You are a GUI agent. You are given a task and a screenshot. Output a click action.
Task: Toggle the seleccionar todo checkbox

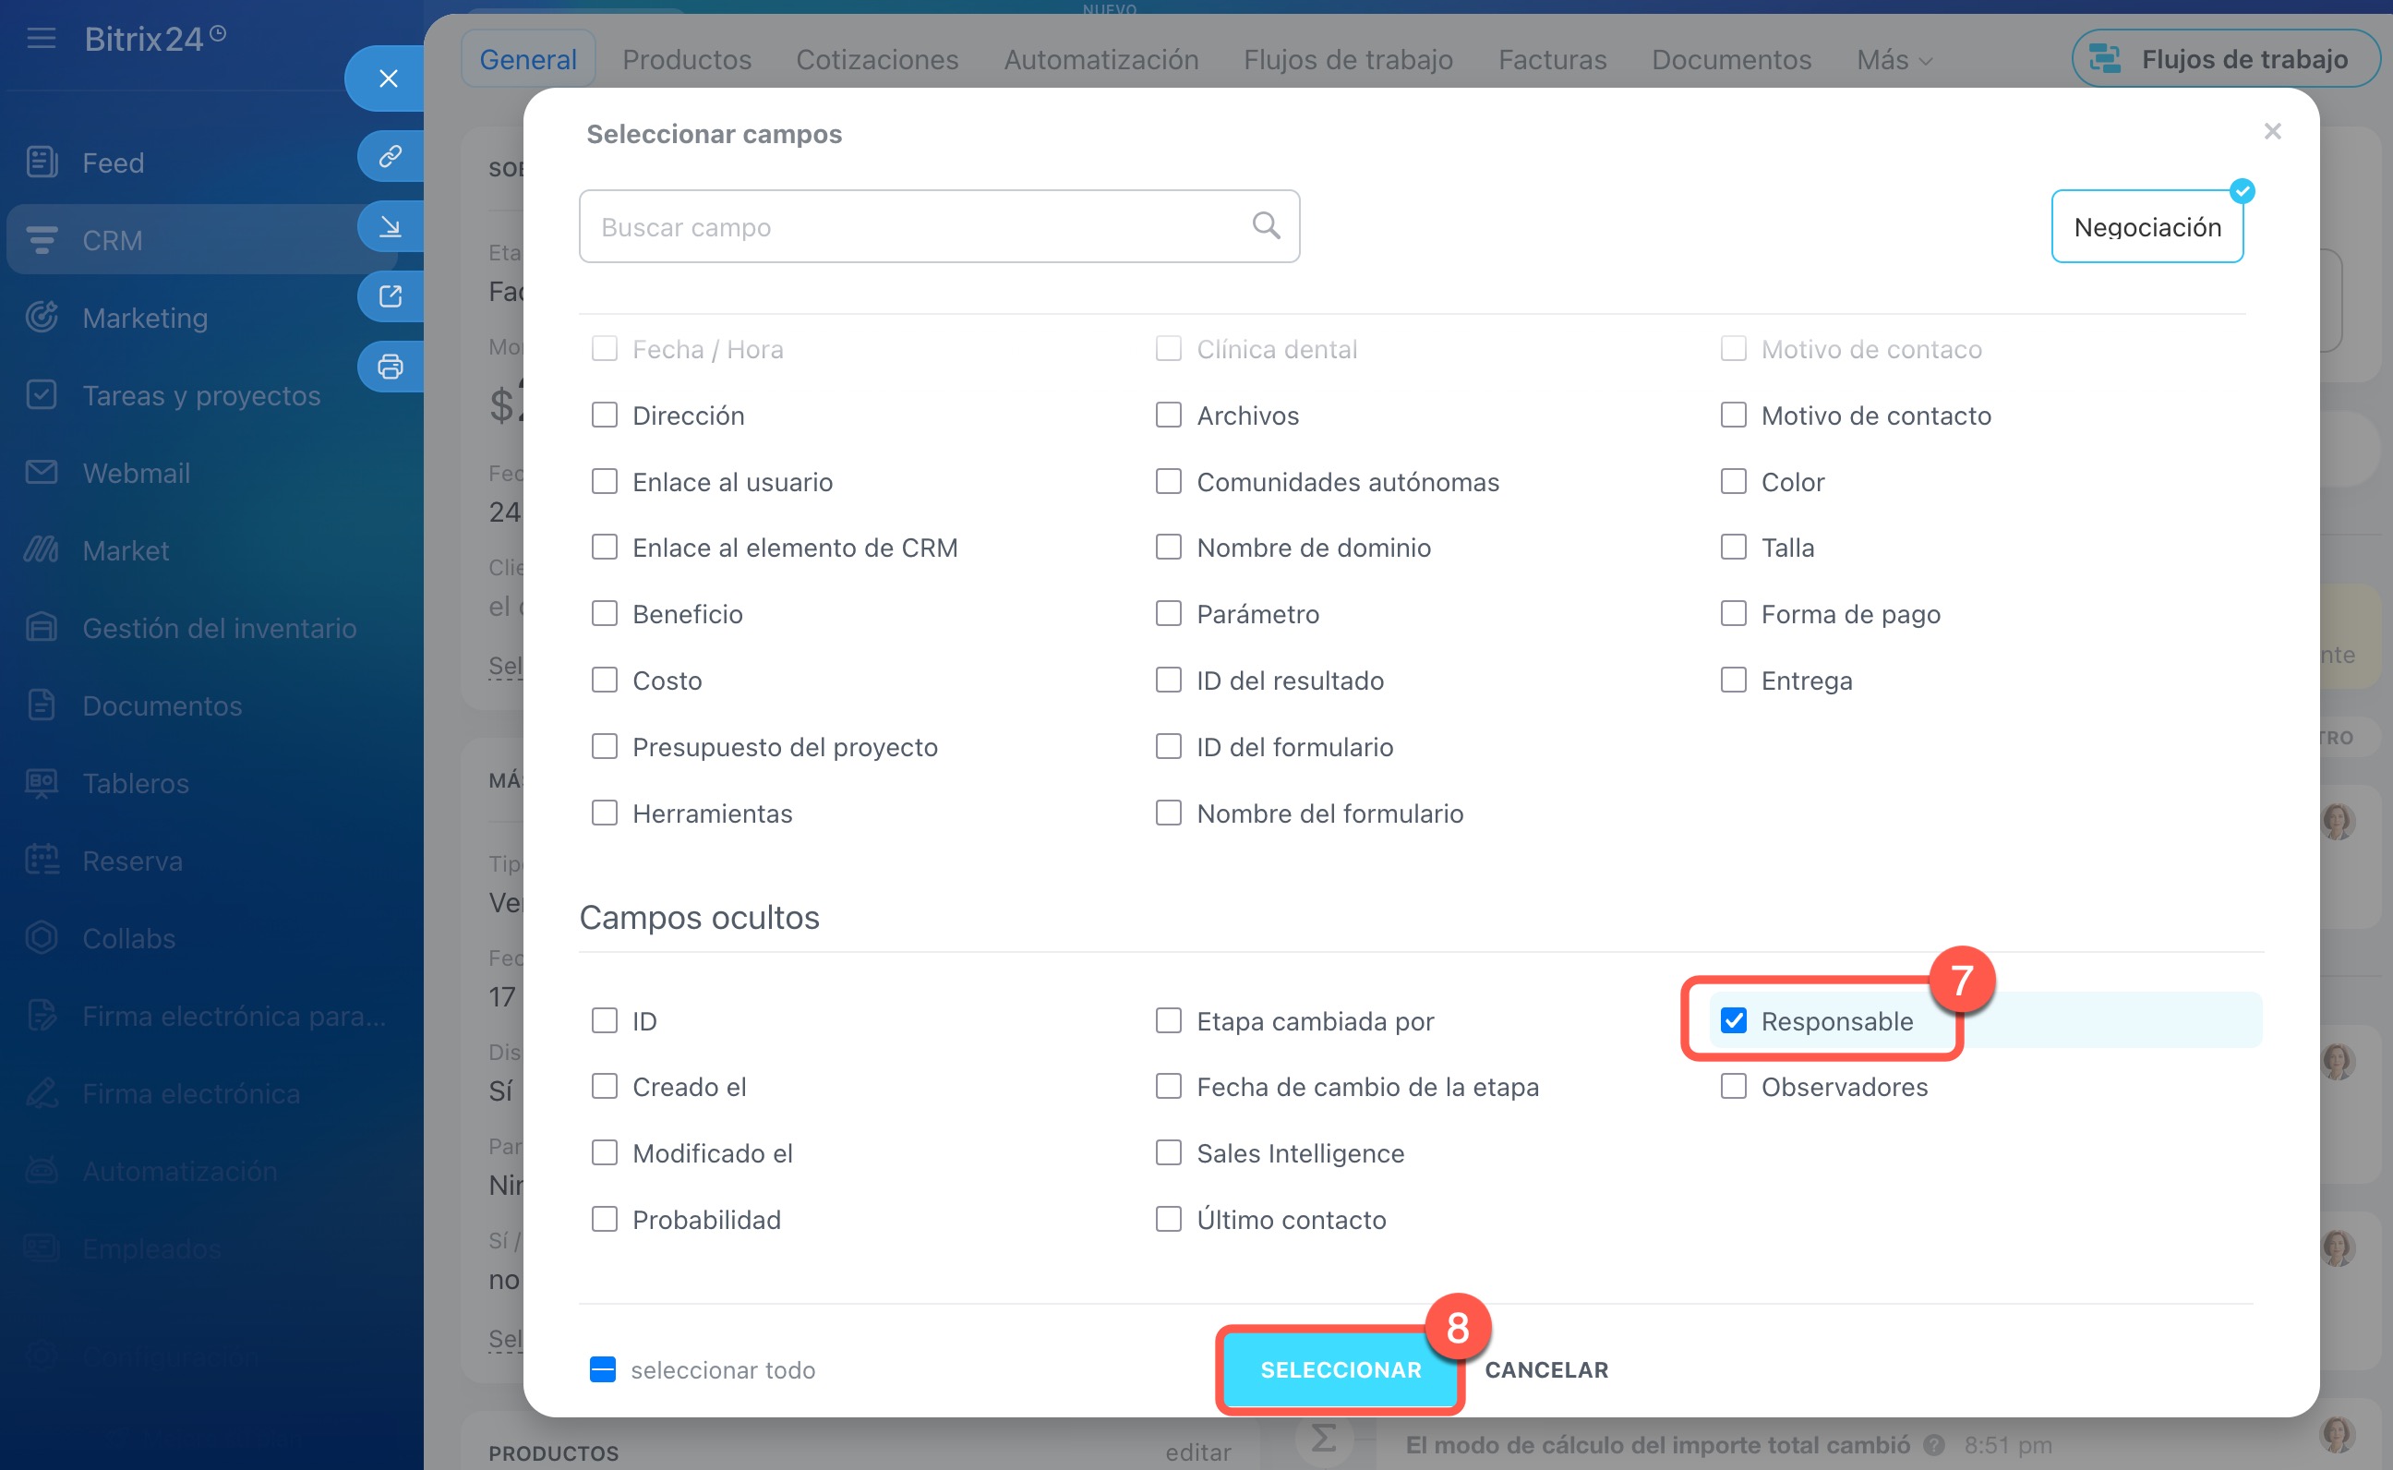click(x=603, y=1368)
